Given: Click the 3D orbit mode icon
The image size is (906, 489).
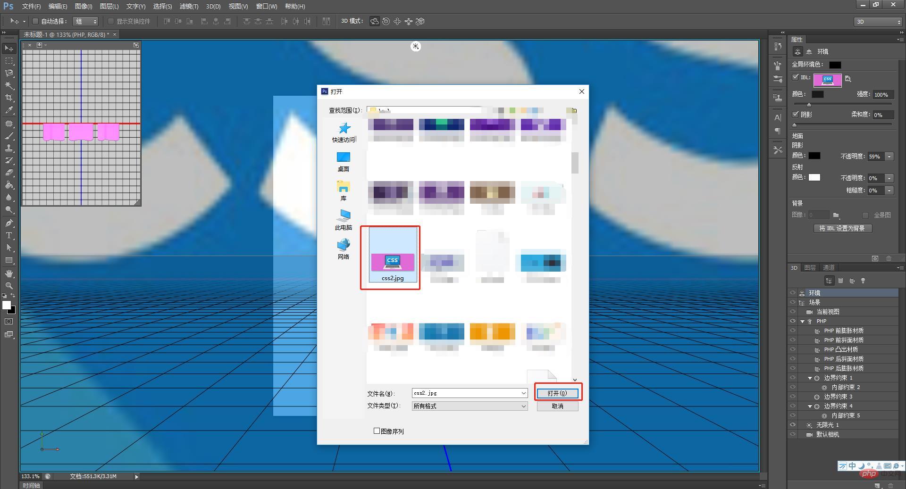Looking at the screenshot, I should click(x=374, y=21).
